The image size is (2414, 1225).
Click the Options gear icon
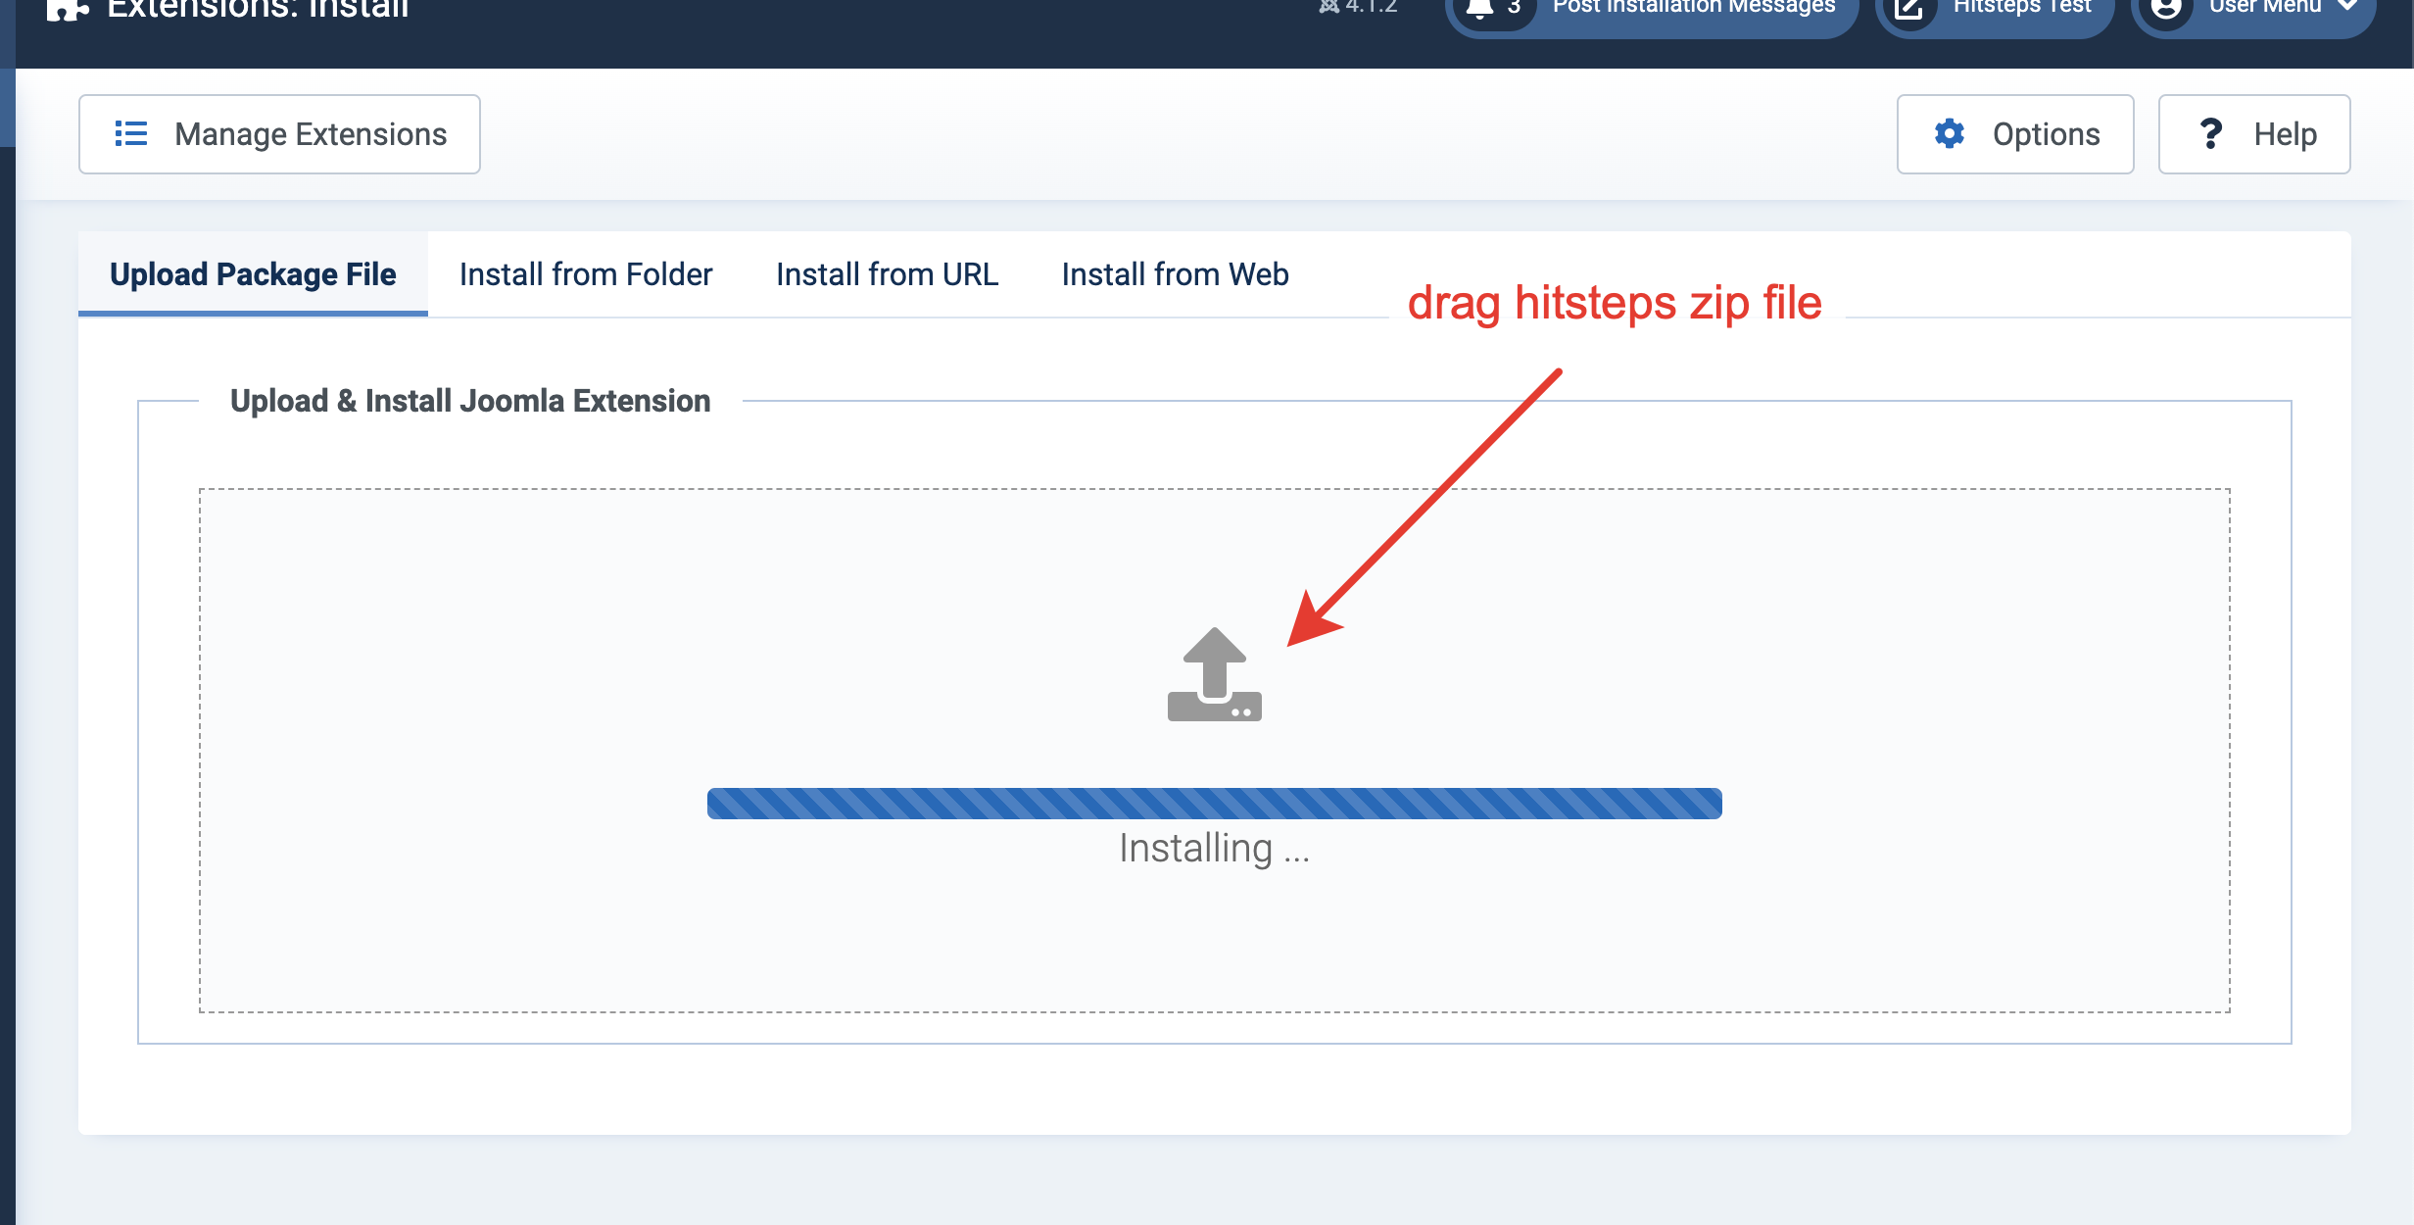tap(1950, 133)
